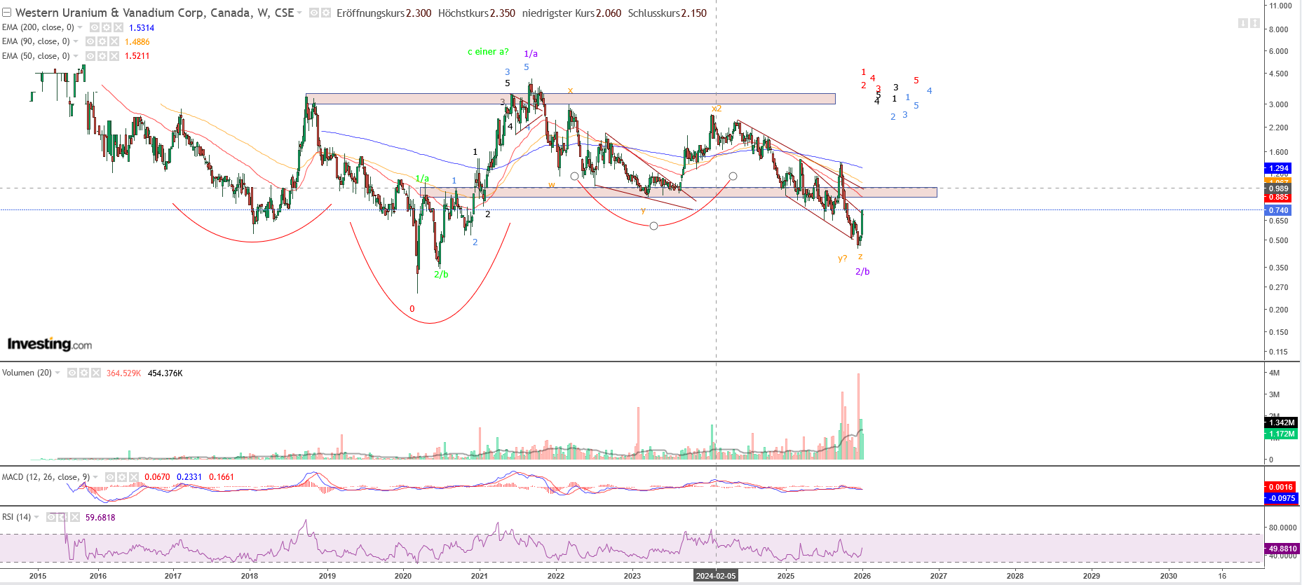Open the main symbol's settings gear
This screenshot has width=1302, height=585.
point(326,13)
